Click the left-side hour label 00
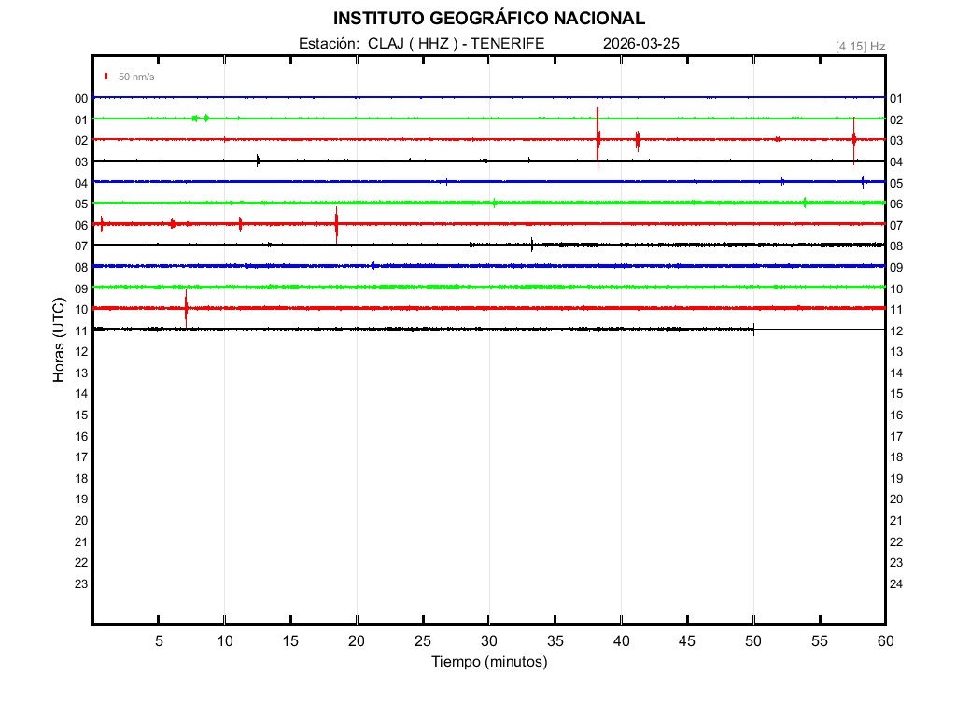The height and width of the screenshot is (717, 956). (81, 98)
